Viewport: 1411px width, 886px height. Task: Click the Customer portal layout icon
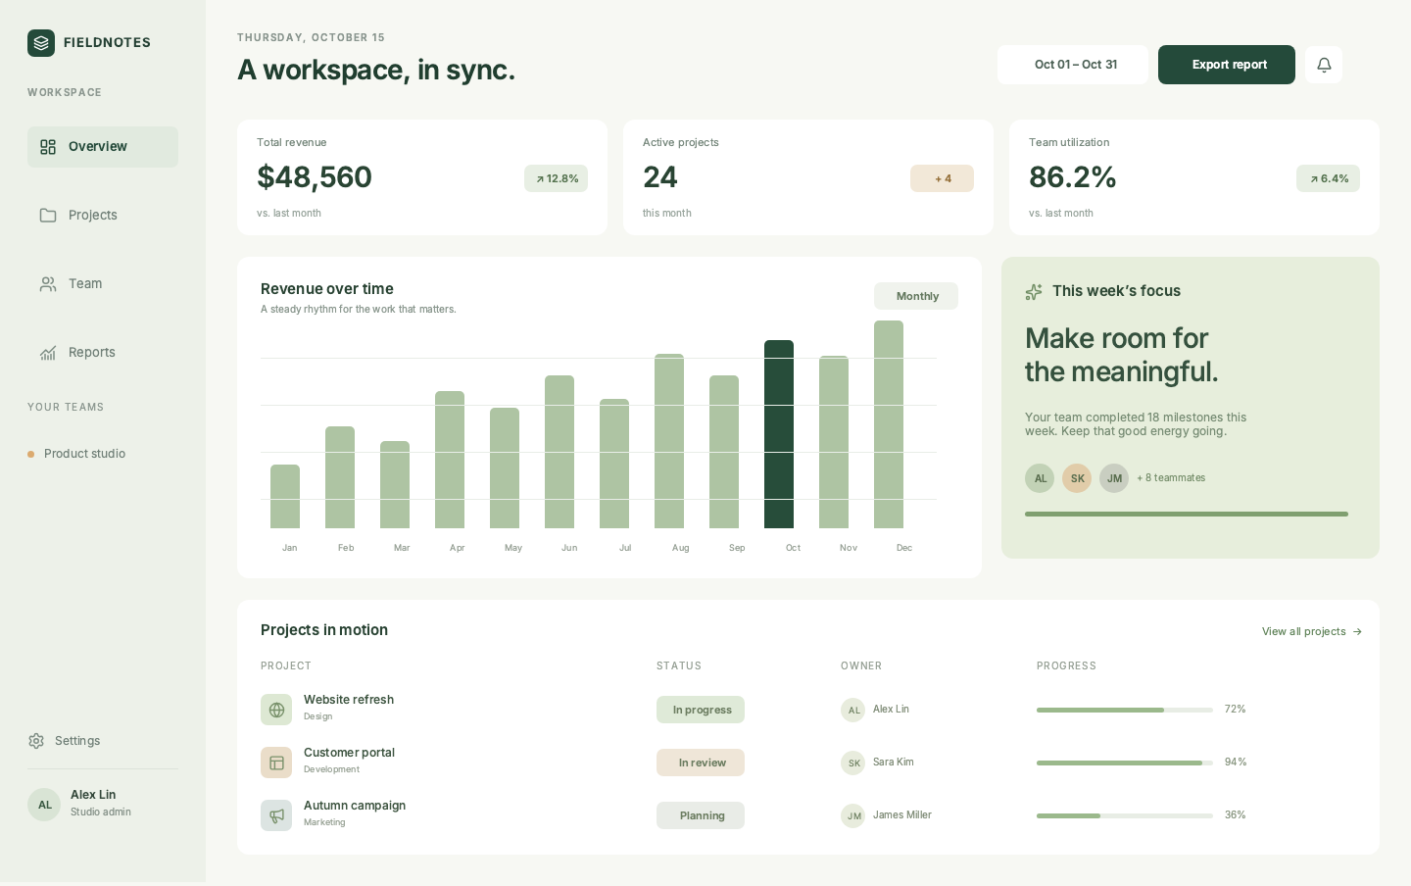click(276, 763)
